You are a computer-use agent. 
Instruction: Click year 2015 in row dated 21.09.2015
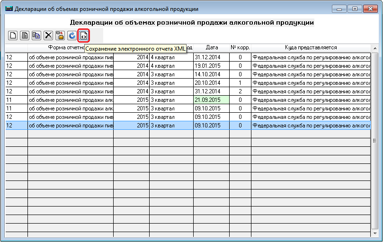pyautogui.click(x=132, y=100)
